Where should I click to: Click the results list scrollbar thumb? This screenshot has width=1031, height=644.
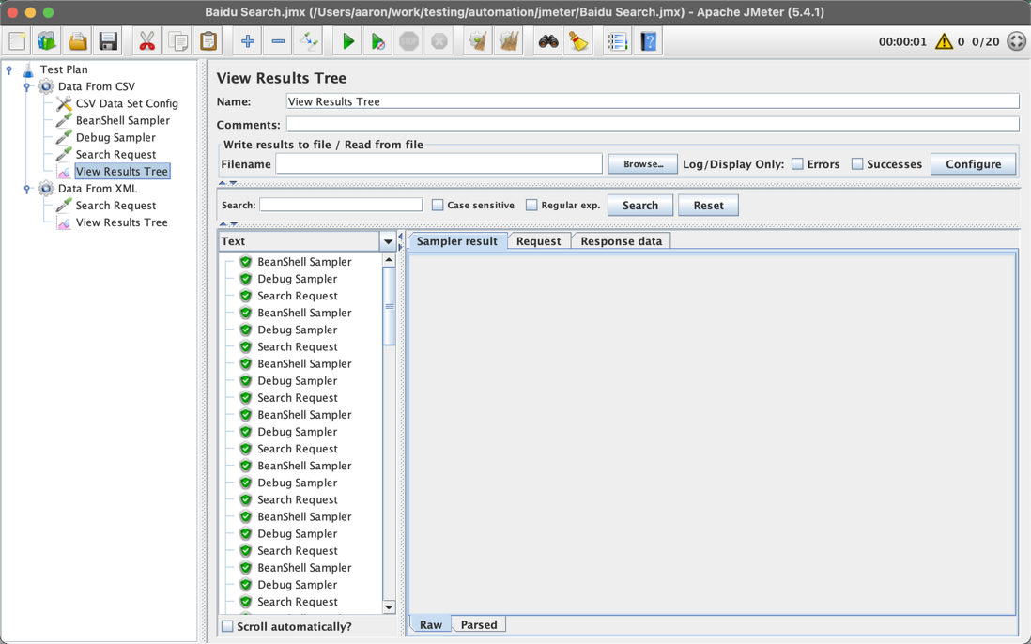click(390, 306)
